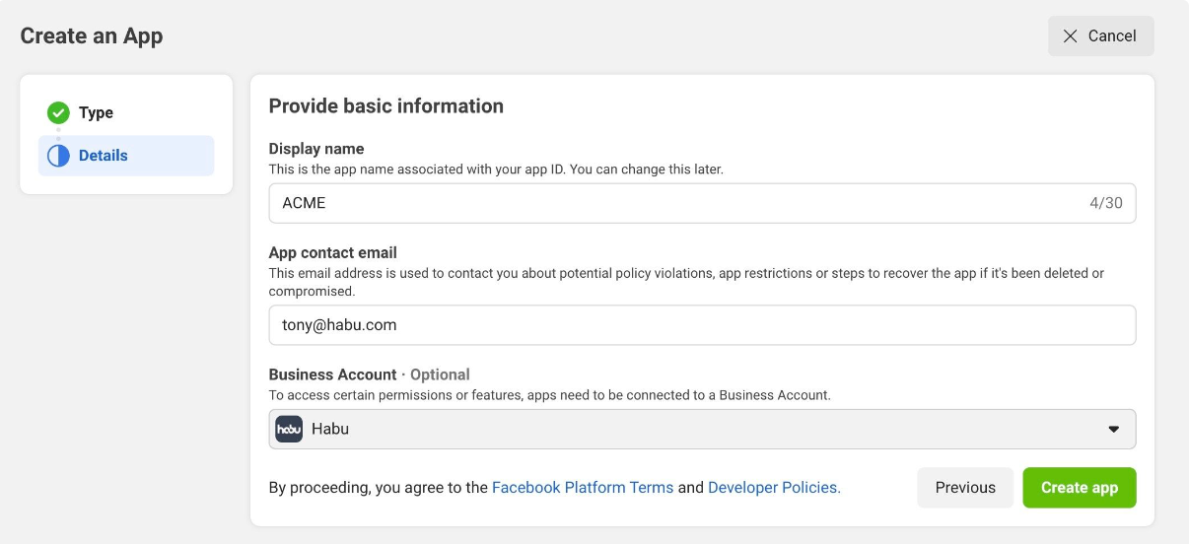This screenshot has height=544, width=1189.
Task: Click the green Create app button
Action: coord(1080,487)
